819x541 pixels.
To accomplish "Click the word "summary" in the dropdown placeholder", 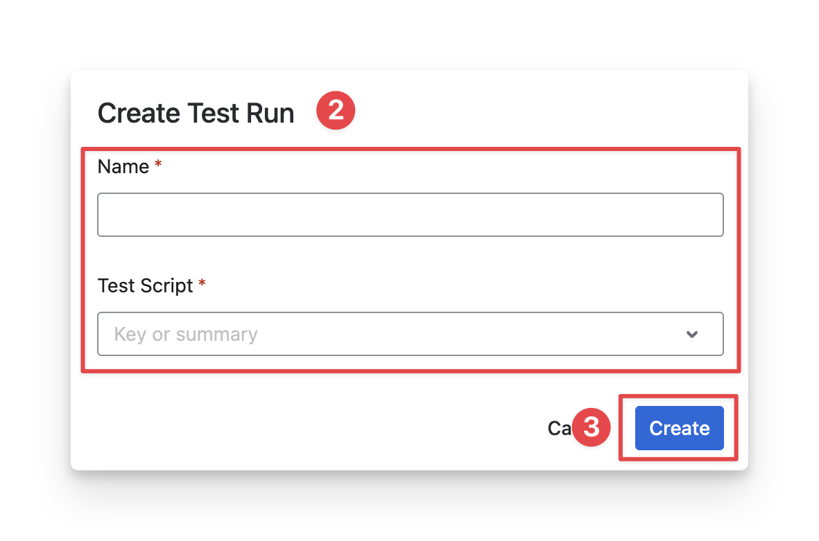I will (x=216, y=335).
